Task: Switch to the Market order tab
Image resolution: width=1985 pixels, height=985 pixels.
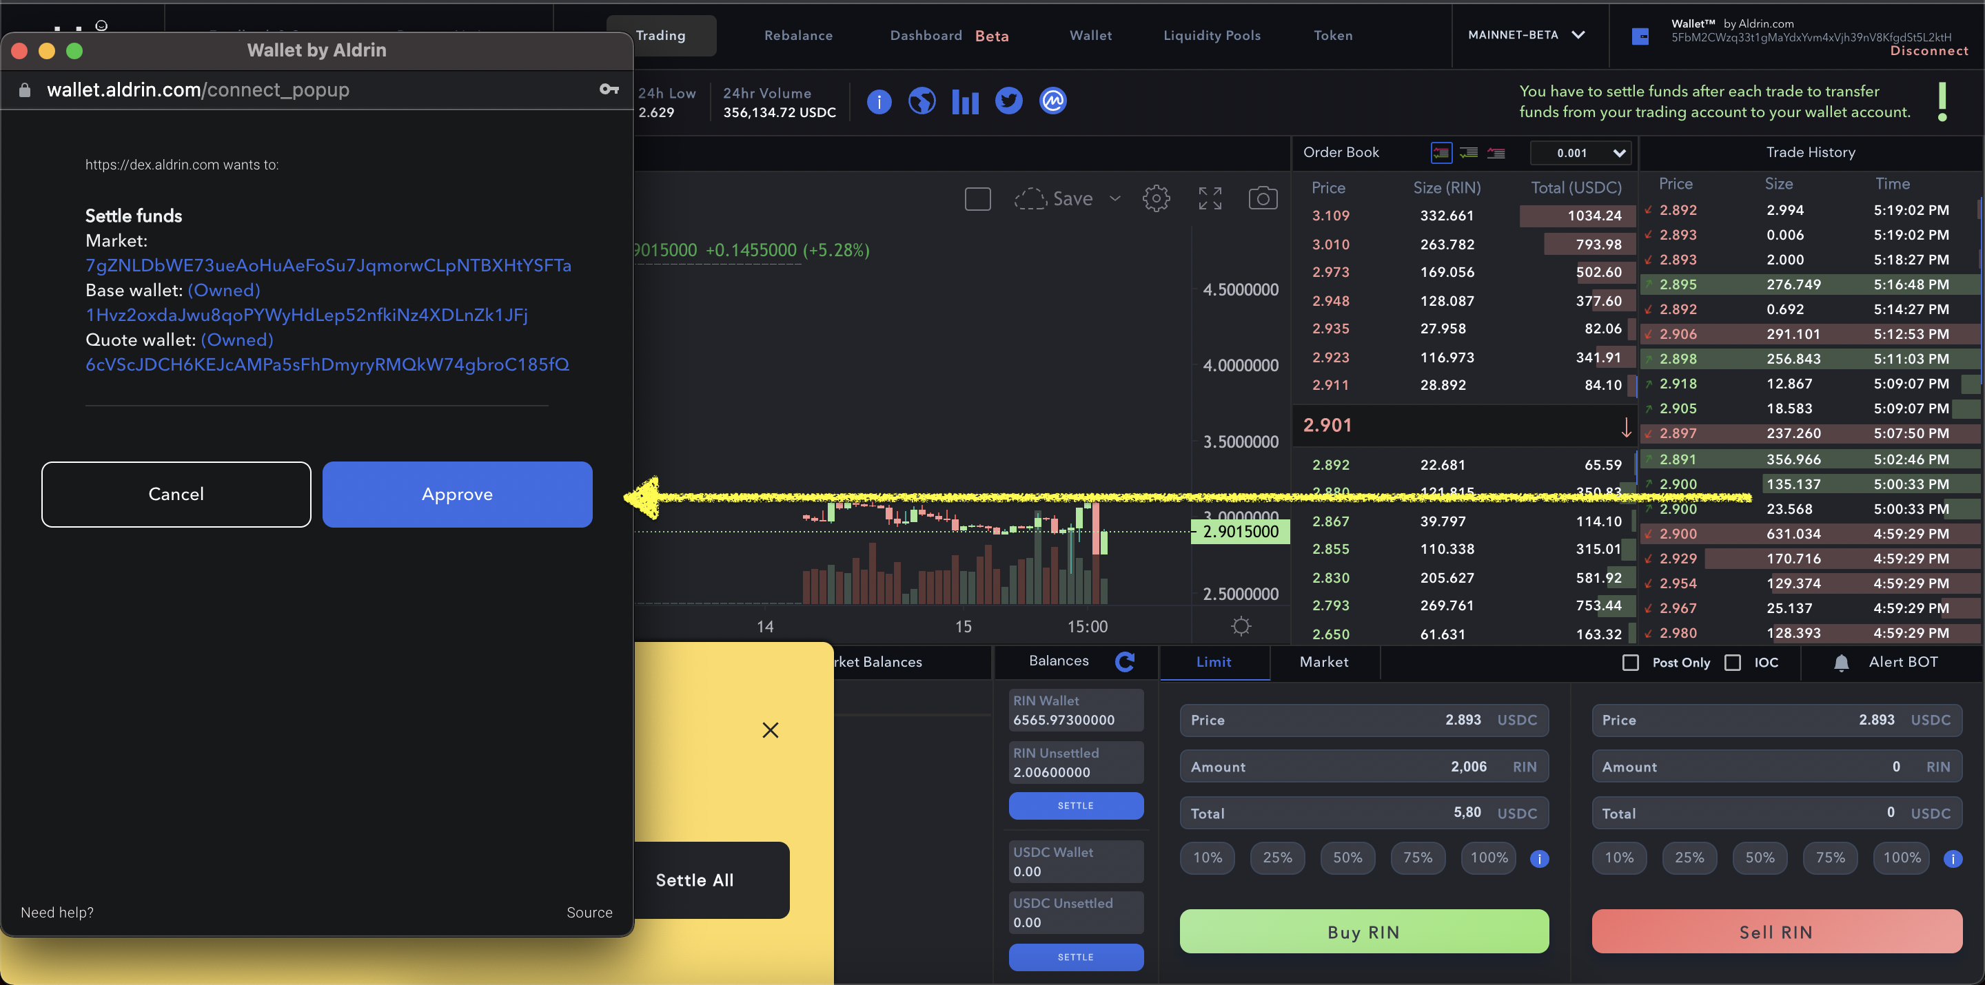Action: pyautogui.click(x=1324, y=663)
